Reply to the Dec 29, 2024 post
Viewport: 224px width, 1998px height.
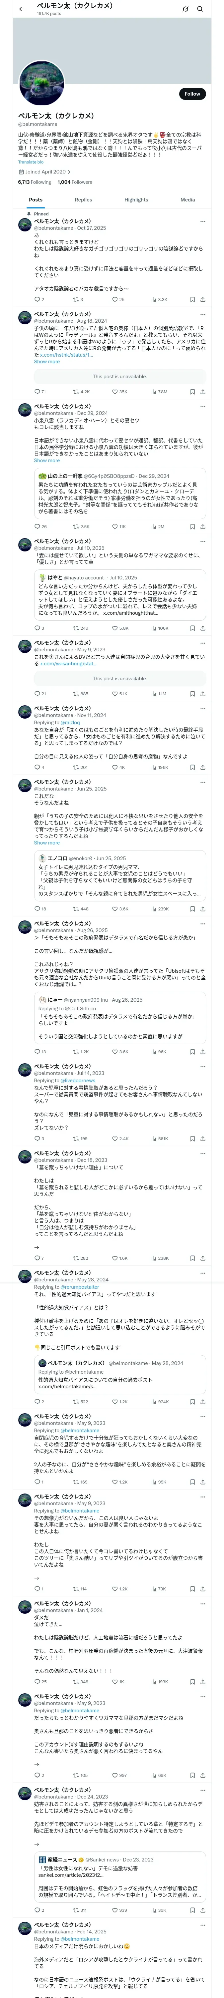click(x=41, y=527)
